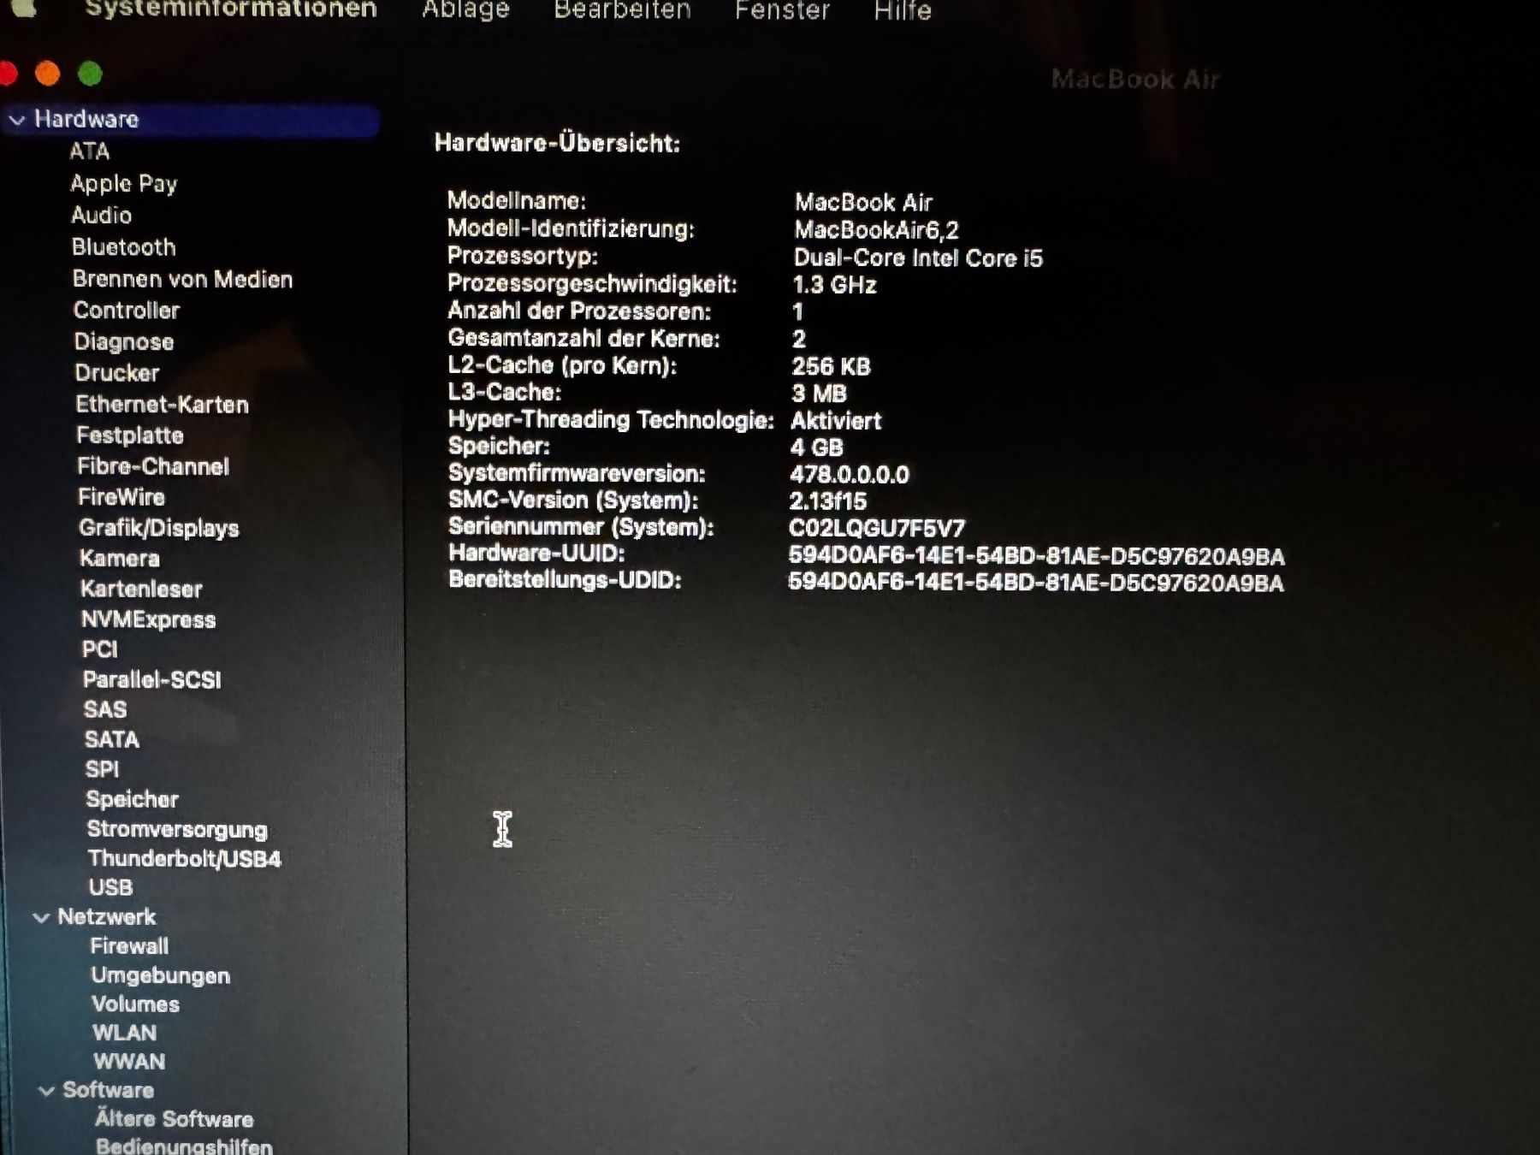Screen dimensions: 1540x1155
Task: Open the Ablage menu
Action: [x=465, y=9]
